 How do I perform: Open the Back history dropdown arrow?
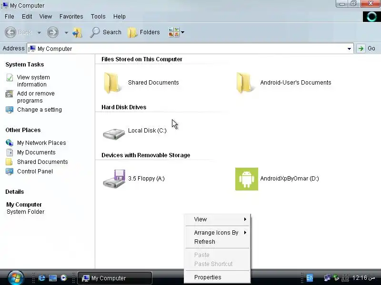click(39, 32)
